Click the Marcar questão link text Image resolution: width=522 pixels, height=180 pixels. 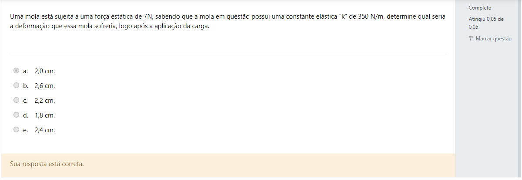(x=493, y=39)
